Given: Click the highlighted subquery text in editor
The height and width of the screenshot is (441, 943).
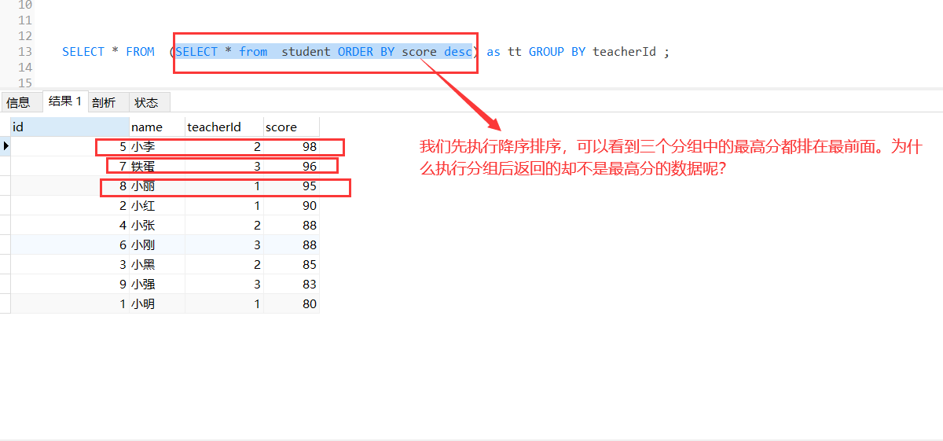Looking at the screenshot, I should click(x=324, y=52).
